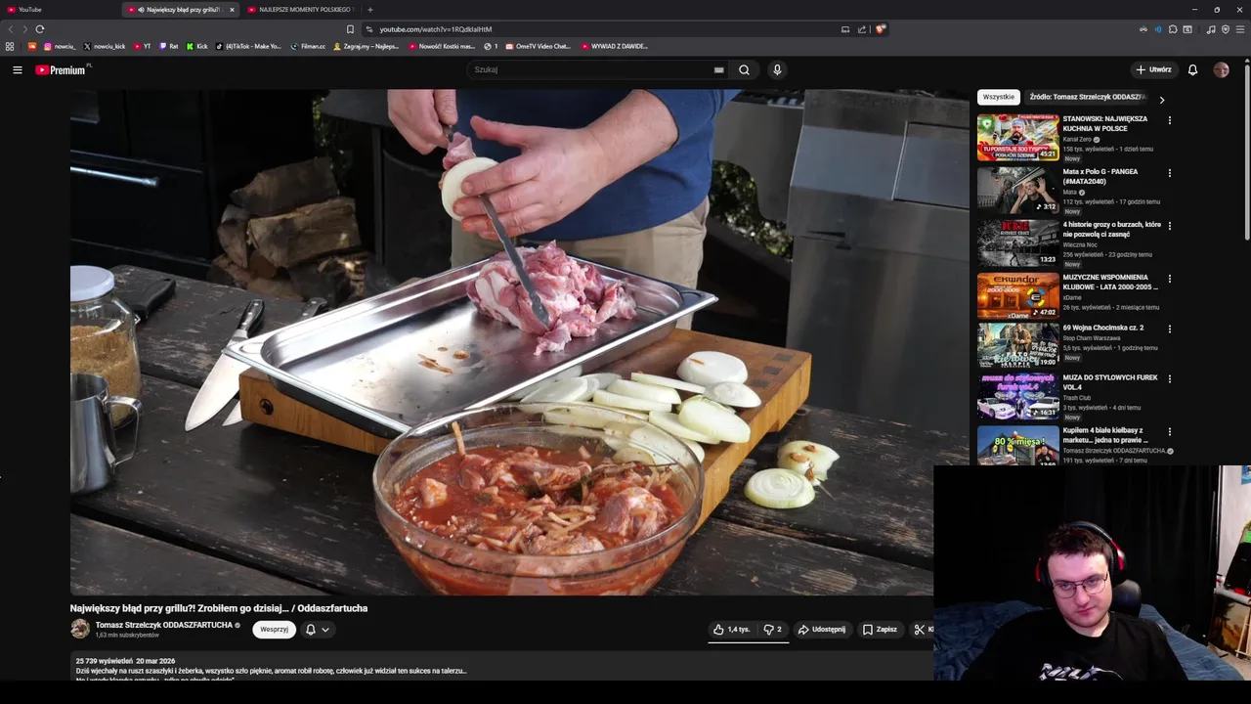Viewport: 1251px width, 704px height.
Task: Open Brave Shields lion icon
Action: coord(880,29)
